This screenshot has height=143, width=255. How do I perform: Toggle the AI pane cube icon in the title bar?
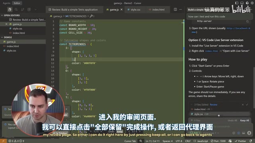(x=247, y=3)
